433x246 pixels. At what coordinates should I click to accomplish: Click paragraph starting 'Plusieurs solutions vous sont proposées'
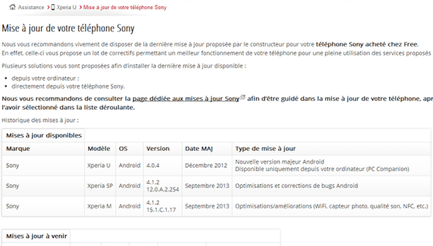(124, 66)
